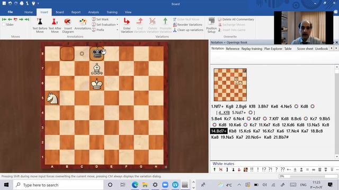Viewport: 339px width, 190px height.
Task: Open the Analysis ribbon tab
Action: click(93, 12)
